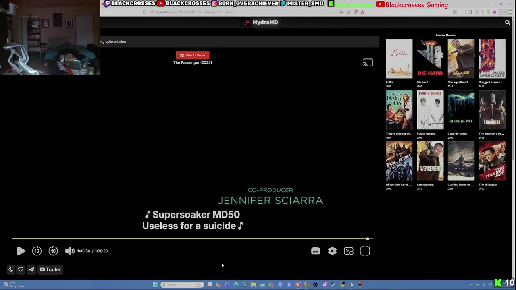516x290 pixels.
Task: Click the 'Lolita' title text link
Action: 389,82
